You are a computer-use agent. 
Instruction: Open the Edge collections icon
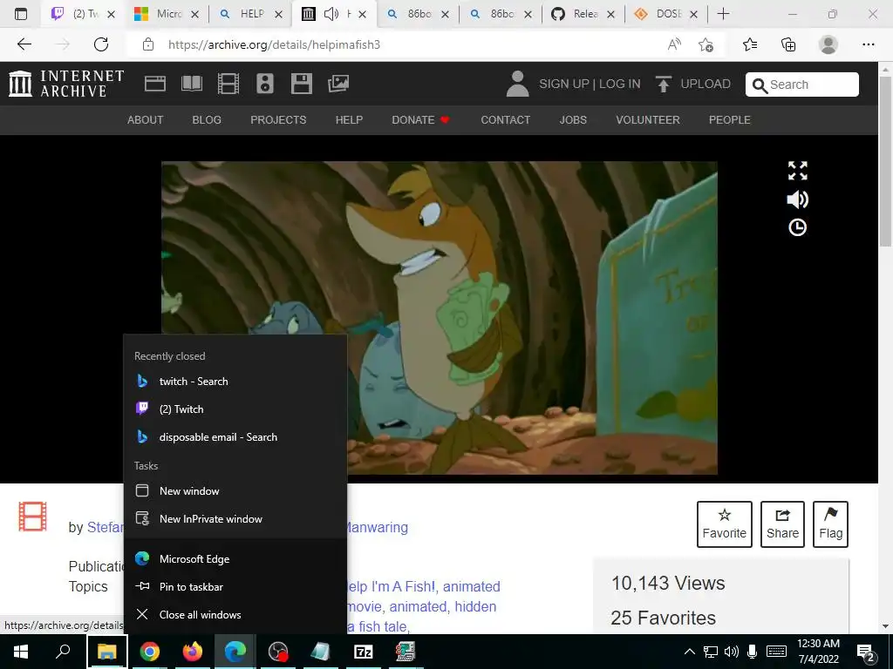pos(788,44)
